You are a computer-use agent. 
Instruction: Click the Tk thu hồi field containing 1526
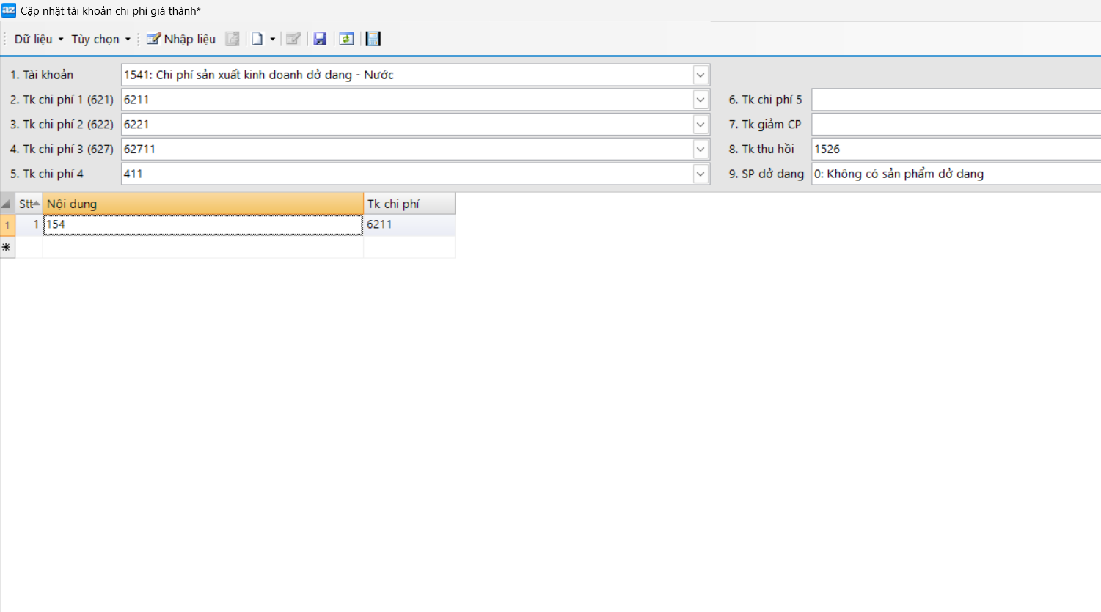click(x=954, y=149)
